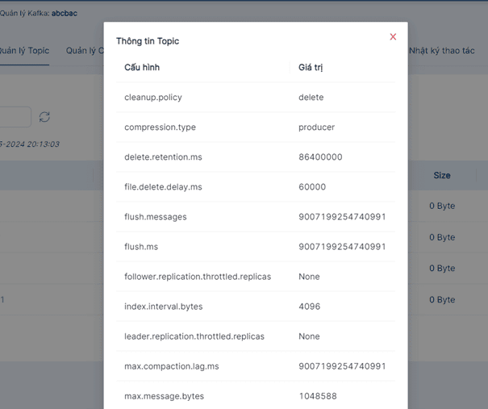This screenshot has height=409, width=488.
Task: Click the flush.messages config name
Action: (156, 217)
